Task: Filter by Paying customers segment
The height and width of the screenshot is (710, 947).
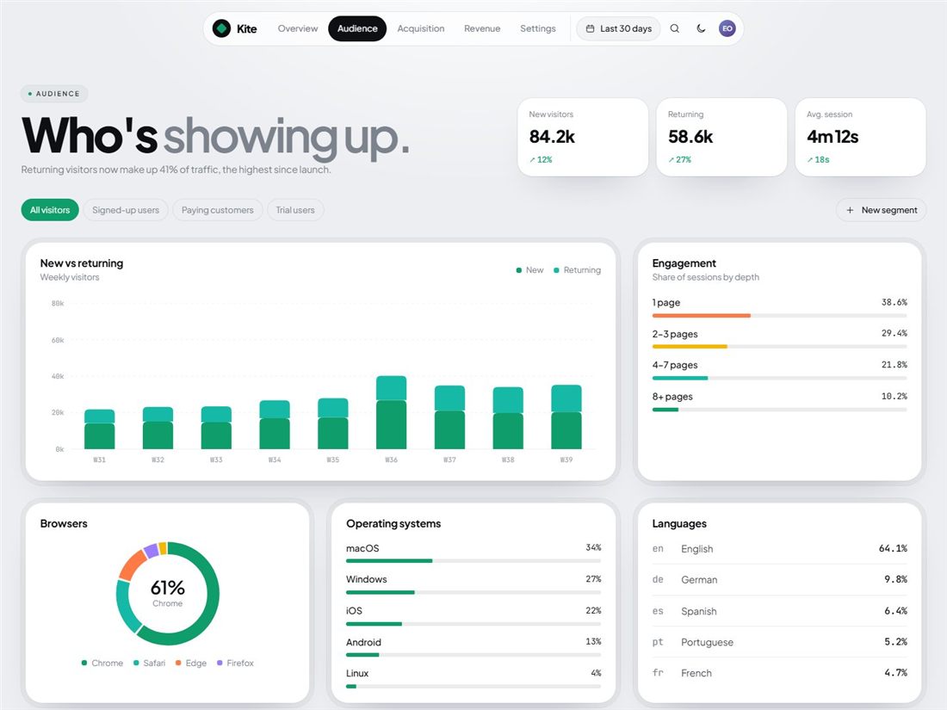Action: 218,210
